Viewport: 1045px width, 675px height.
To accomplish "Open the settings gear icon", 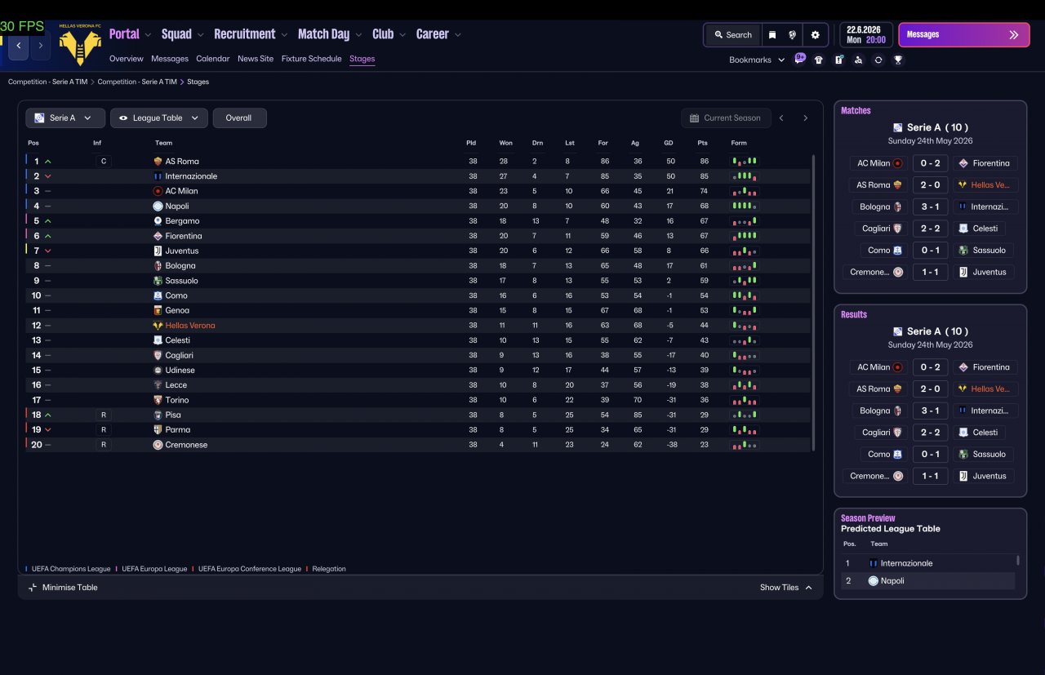I will (x=815, y=35).
